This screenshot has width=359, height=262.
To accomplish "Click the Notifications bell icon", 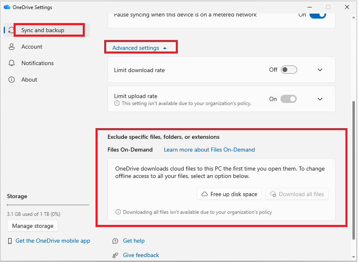I will (x=12, y=63).
